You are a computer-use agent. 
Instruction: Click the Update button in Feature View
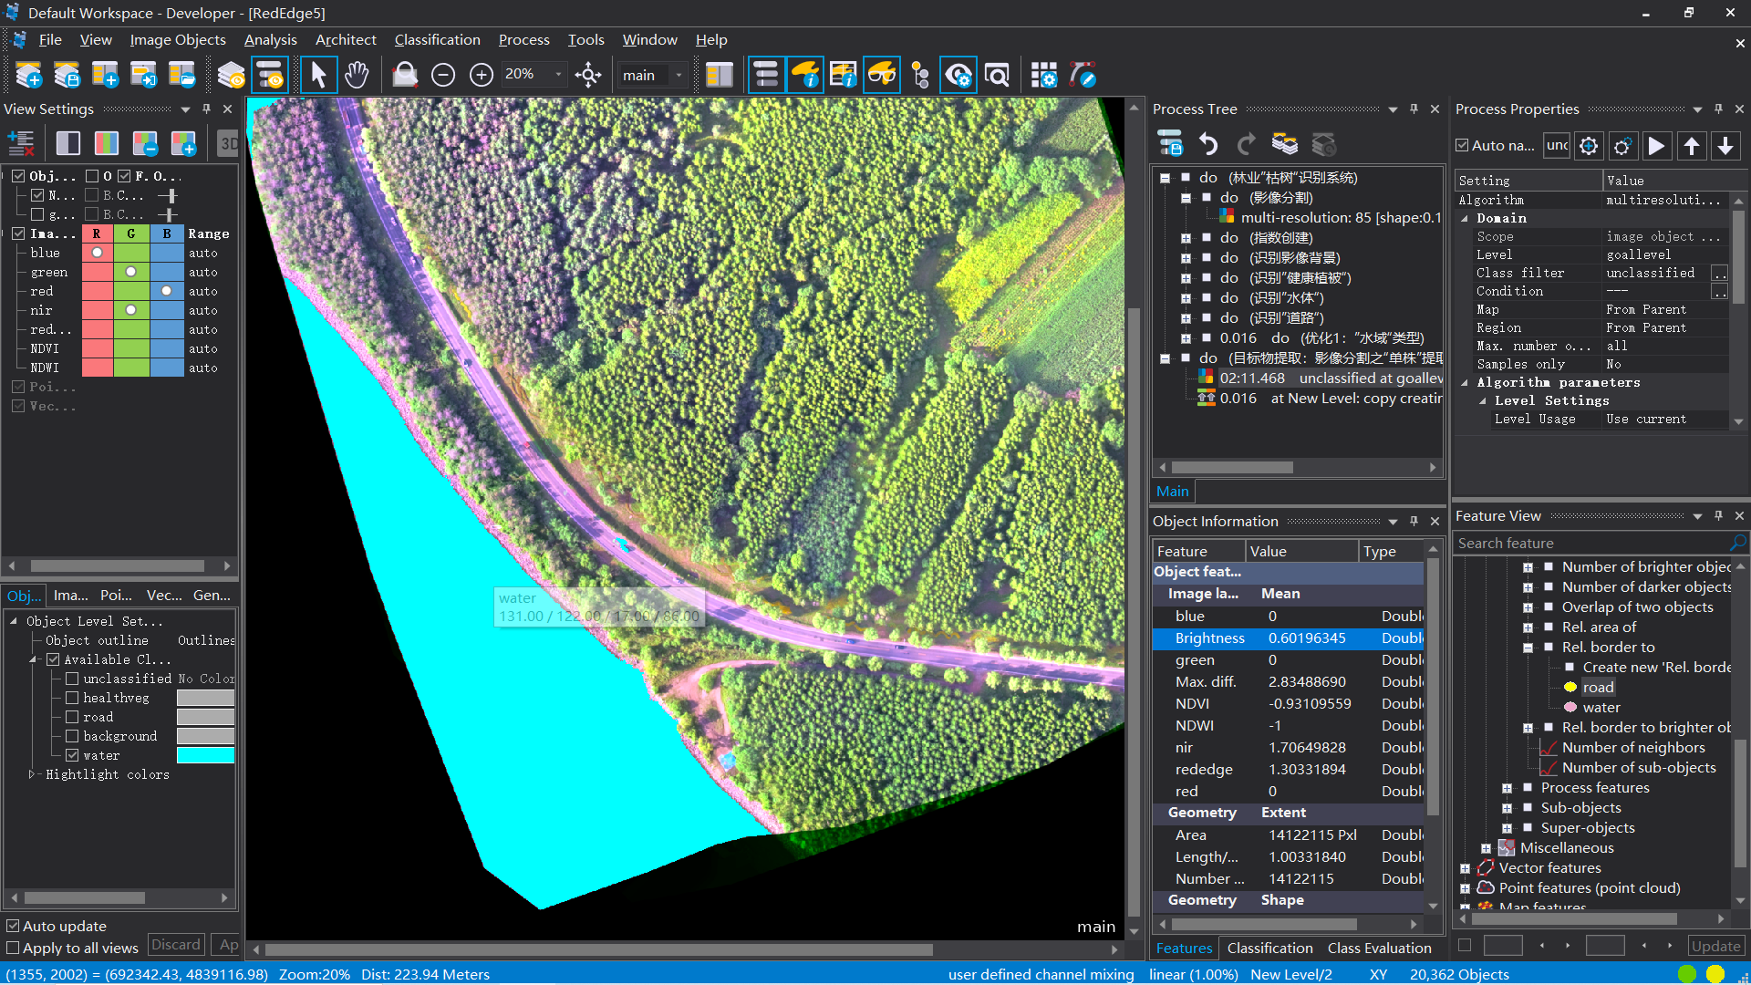1716,947
